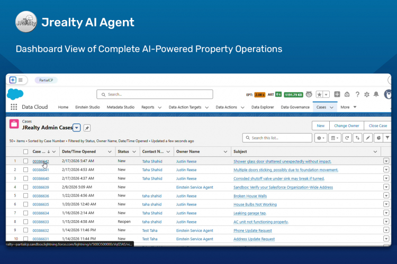Show the charts panel icon

(378, 138)
